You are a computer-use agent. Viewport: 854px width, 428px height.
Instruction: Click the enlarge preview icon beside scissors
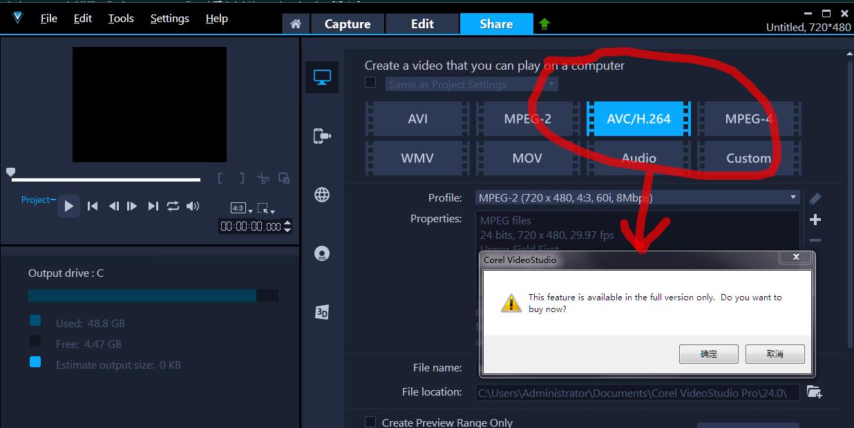284,178
